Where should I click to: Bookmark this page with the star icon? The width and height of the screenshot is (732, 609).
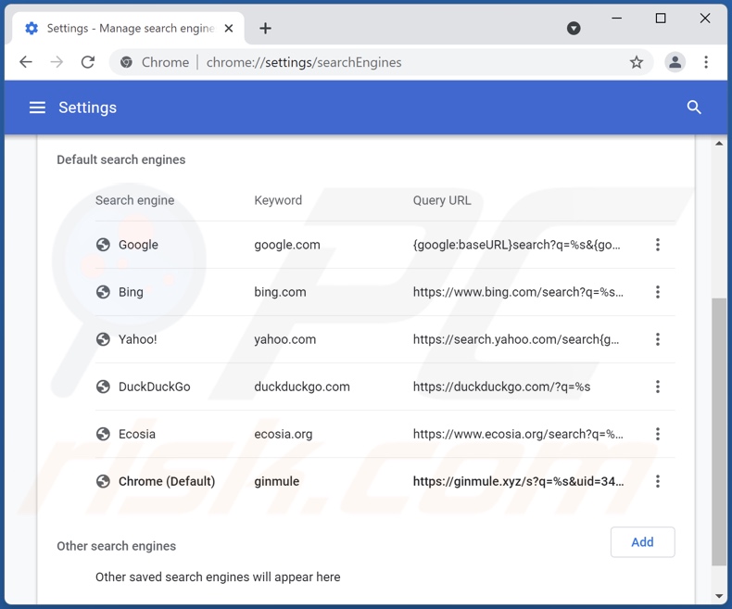click(x=636, y=62)
